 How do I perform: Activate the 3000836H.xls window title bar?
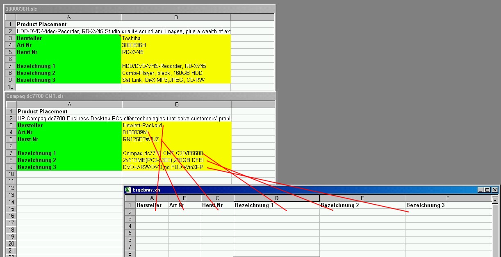point(140,9)
